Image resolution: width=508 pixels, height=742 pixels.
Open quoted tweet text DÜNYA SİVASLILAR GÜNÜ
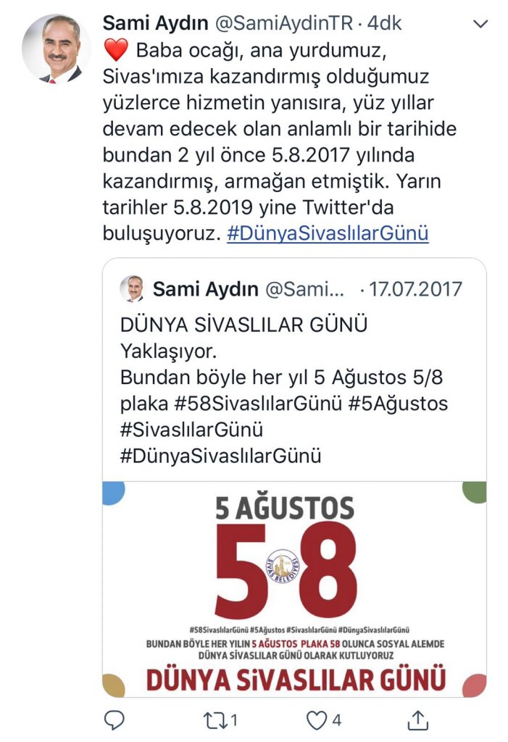[x=243, y=325]
